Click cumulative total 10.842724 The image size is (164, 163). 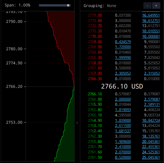click(x=151, y=120)
